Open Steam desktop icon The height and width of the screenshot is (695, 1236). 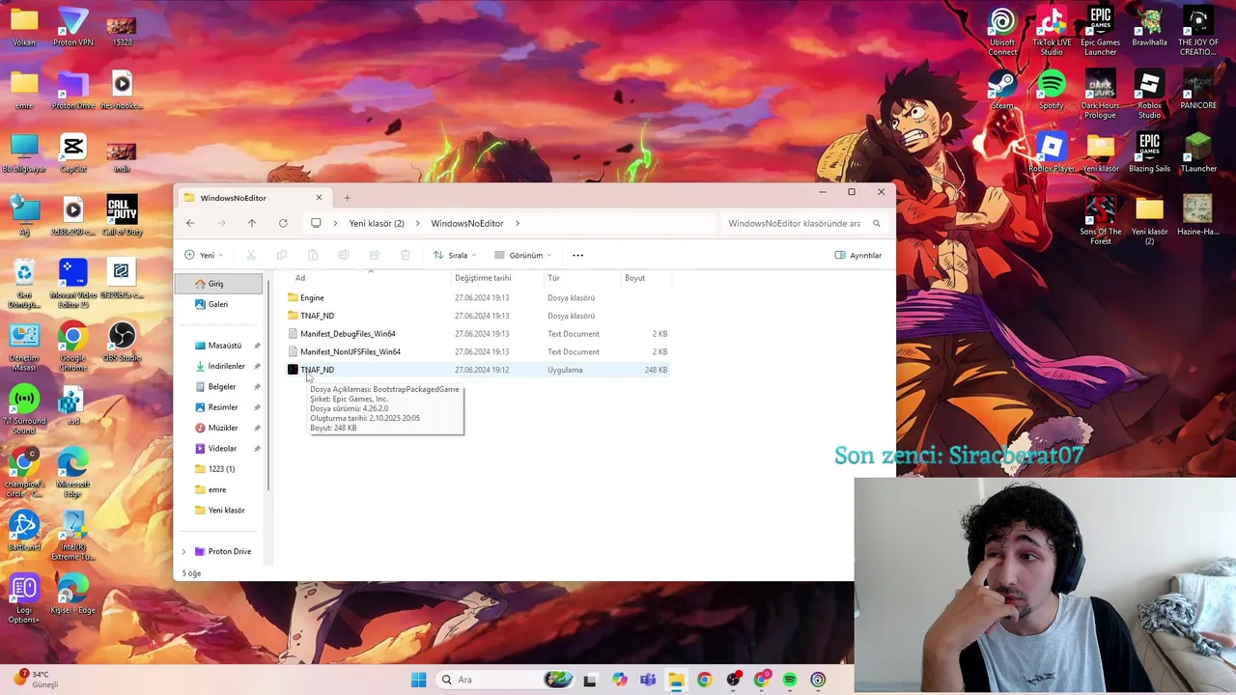(x=1002, y=91)
